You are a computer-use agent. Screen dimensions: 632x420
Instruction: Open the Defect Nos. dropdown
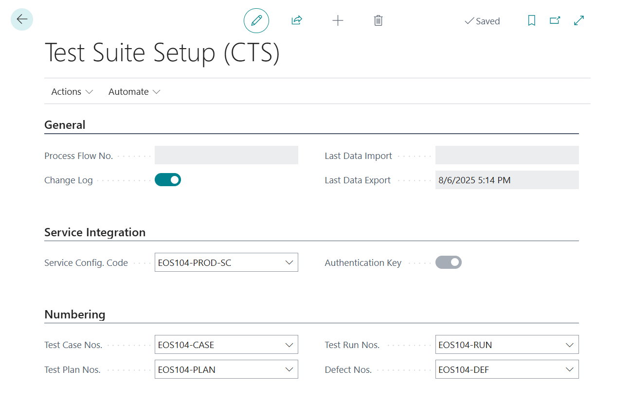point(570,369)
